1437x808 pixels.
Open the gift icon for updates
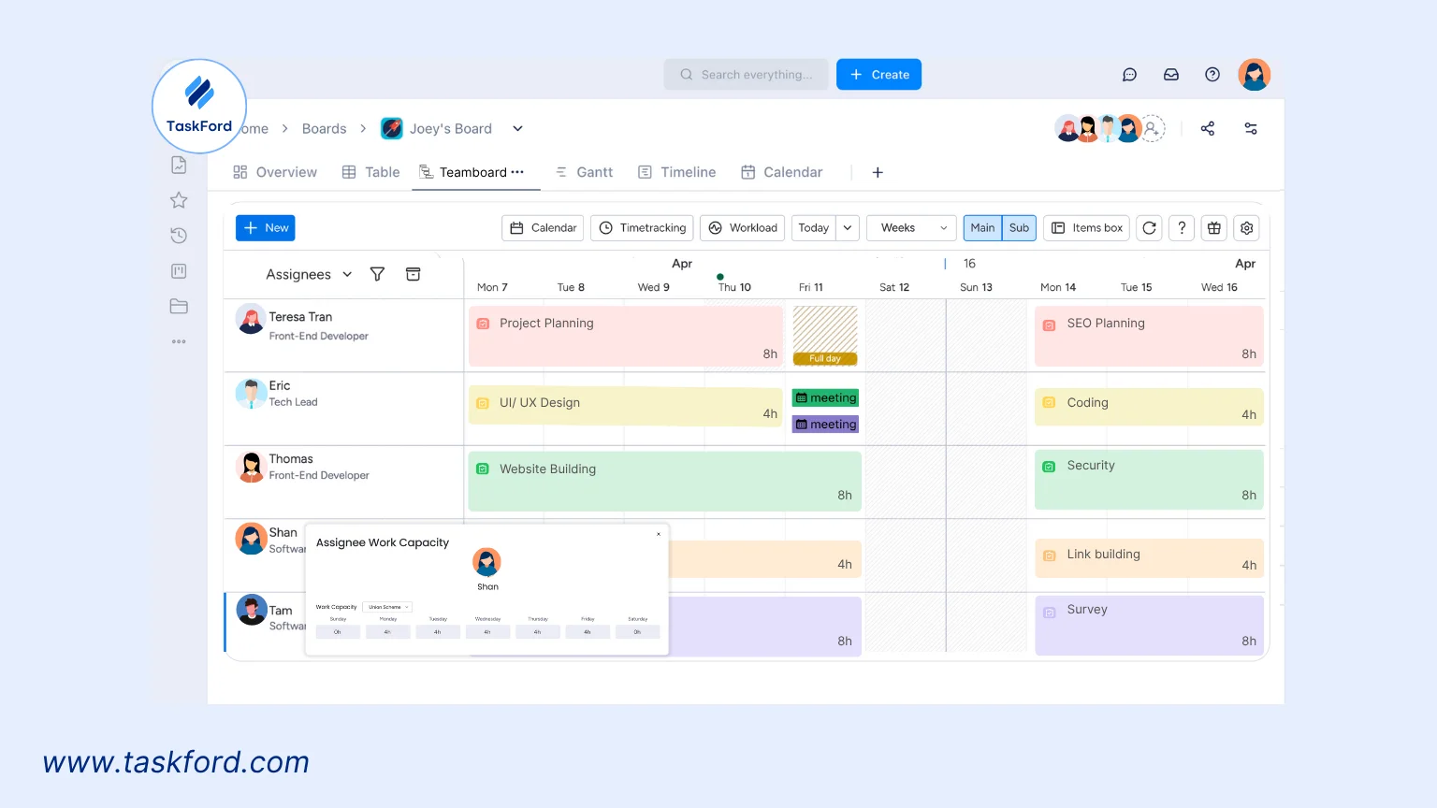point(1213,227)
